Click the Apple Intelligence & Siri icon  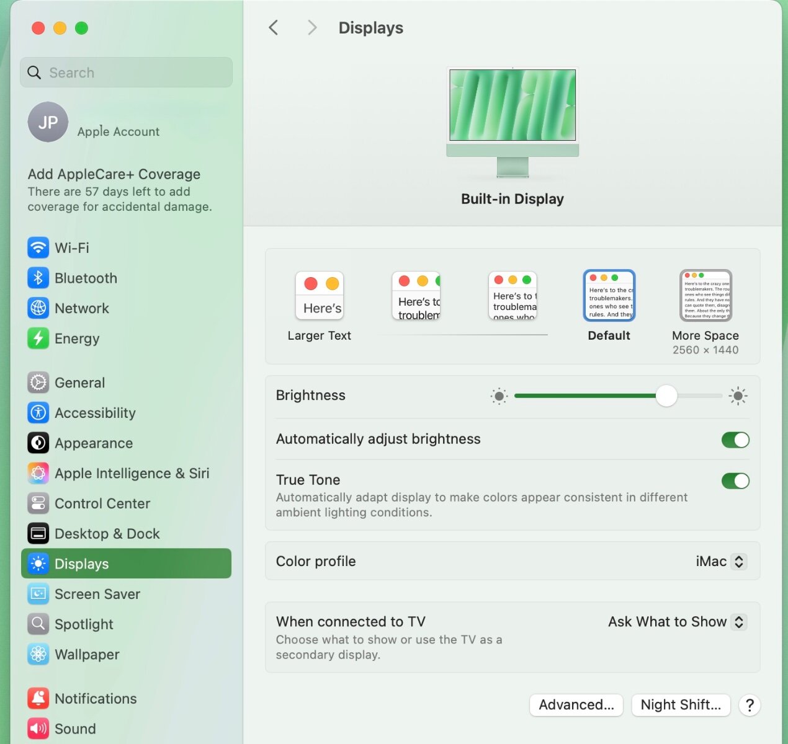[38, 473]
